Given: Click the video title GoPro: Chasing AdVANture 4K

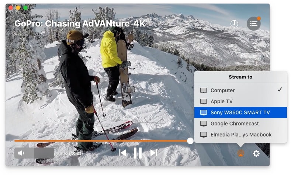Looking at the screenshot, I should click(x=80, y=24).
